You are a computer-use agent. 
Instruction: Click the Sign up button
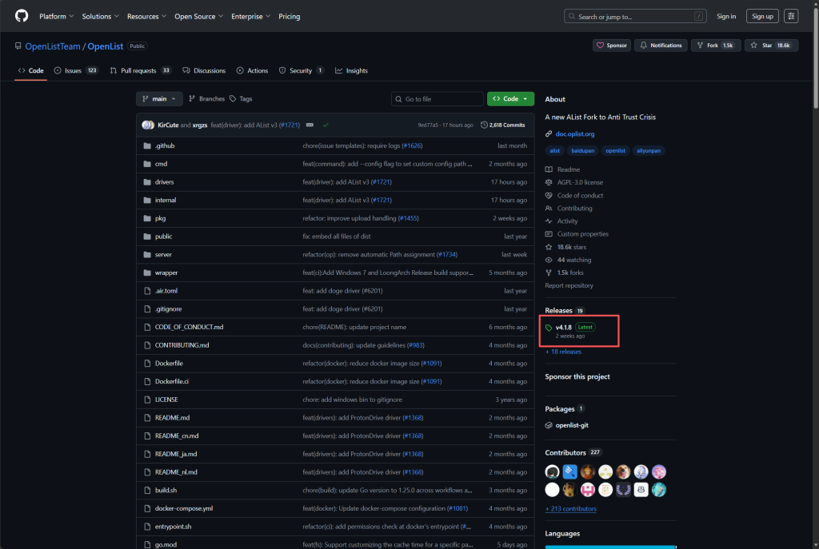pyautogui.click(x=762, y=16)
